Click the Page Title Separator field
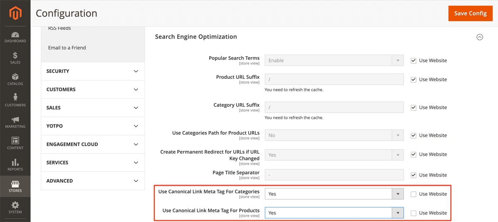The height and width of the screenshot is (222, 498). pos(334,175)
